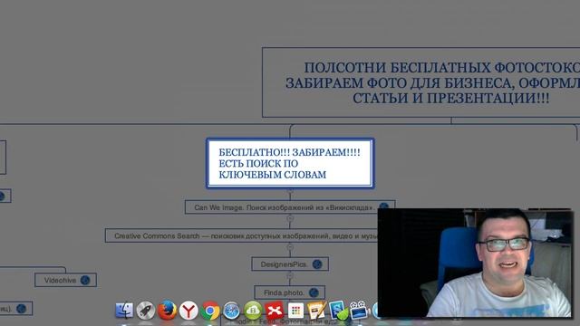Open hyperlink icon on DesignersPics node

(x=317, y=264)
